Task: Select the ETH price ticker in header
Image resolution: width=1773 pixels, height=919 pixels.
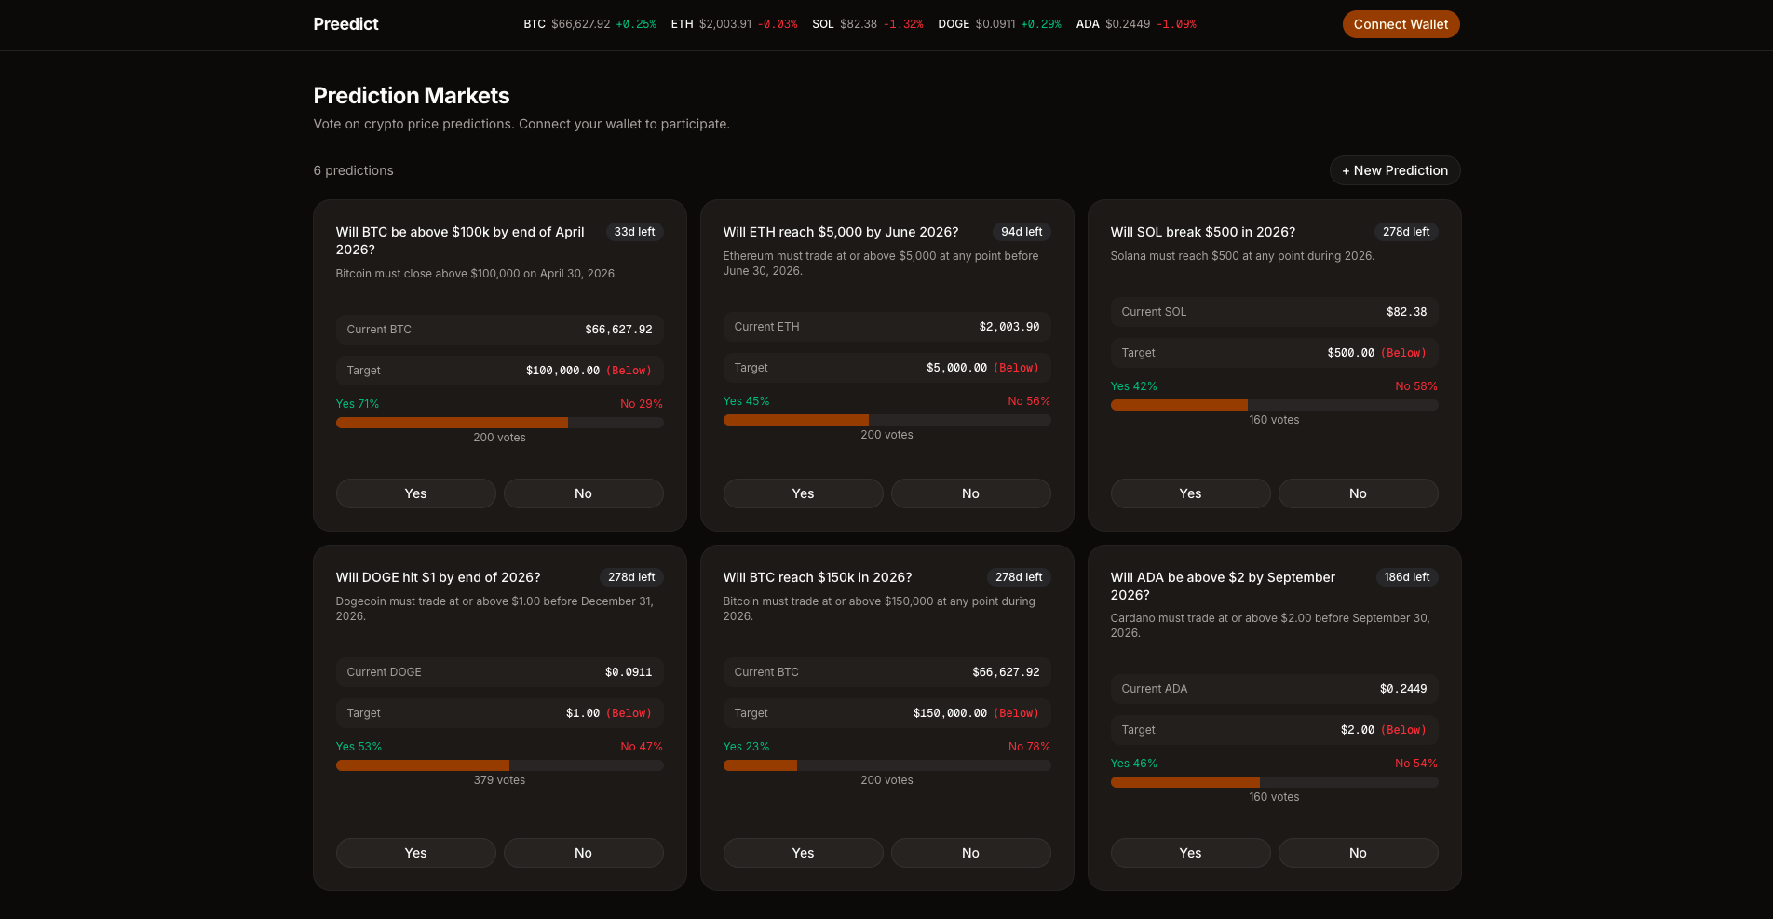Action: click(x=734, y=24)
